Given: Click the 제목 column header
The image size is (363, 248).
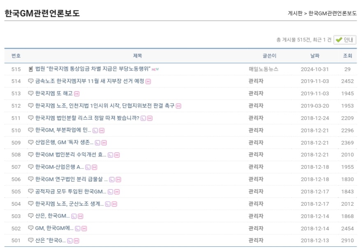Looking at the screenshot, I should click(137, 55).
